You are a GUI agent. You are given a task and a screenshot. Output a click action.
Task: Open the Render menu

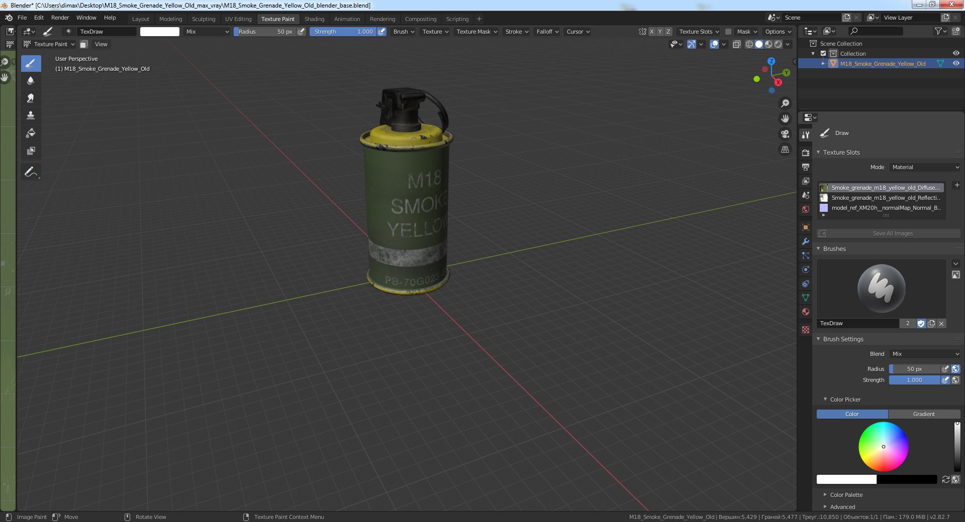click(60, 18)
